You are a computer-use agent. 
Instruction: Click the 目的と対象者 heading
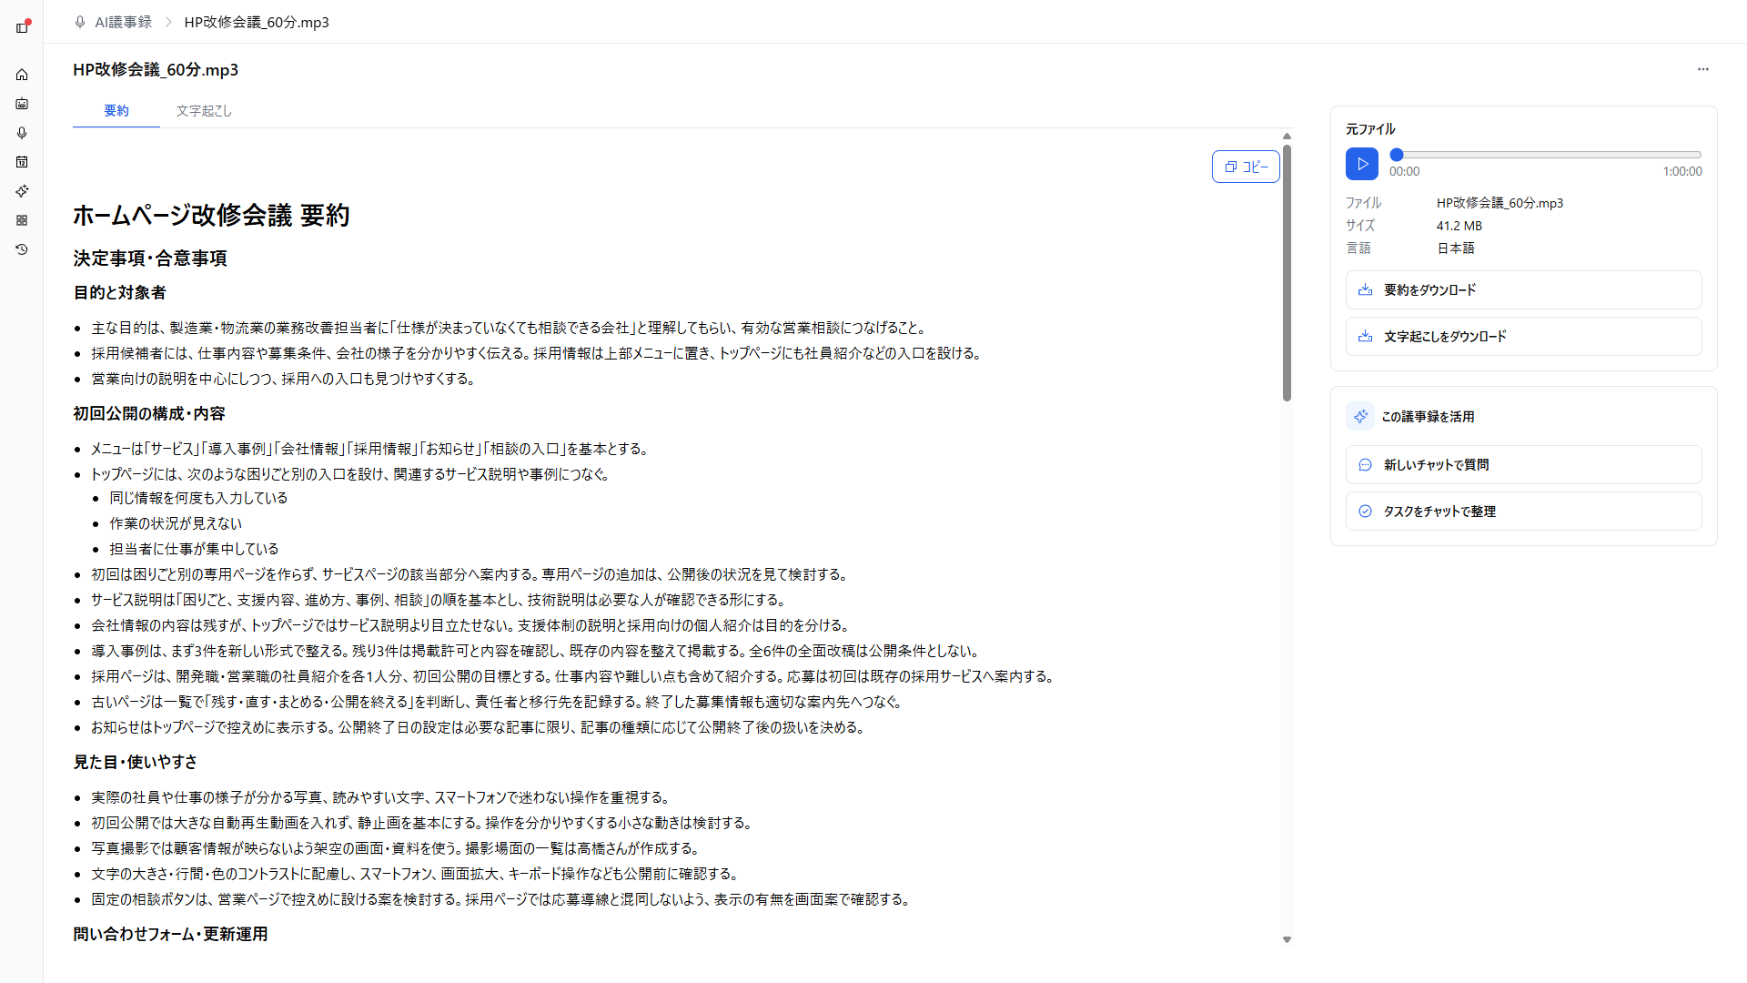(119, 293)
